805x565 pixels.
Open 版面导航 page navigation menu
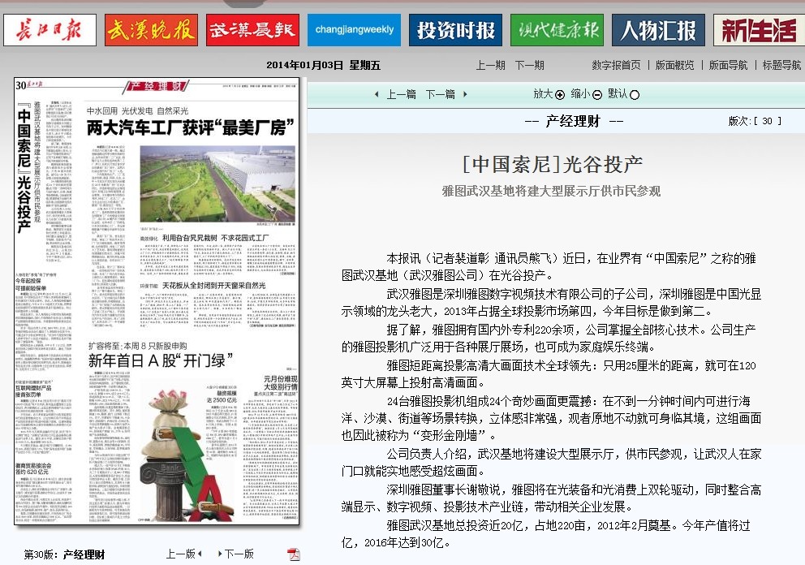click(x=728, y=65)
